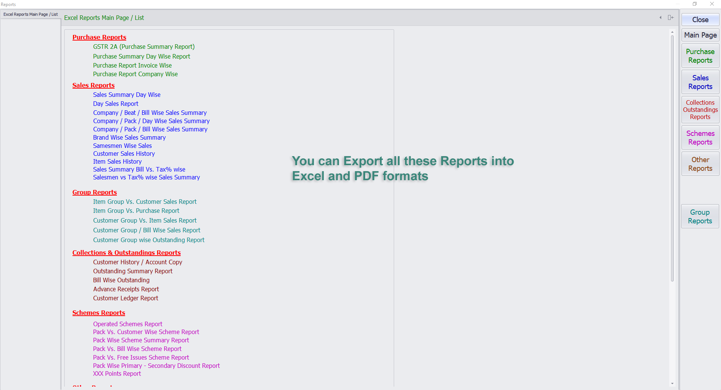Open Schemes Reports side button
Viewport: 721px width, 390px height.
[700, 138]
